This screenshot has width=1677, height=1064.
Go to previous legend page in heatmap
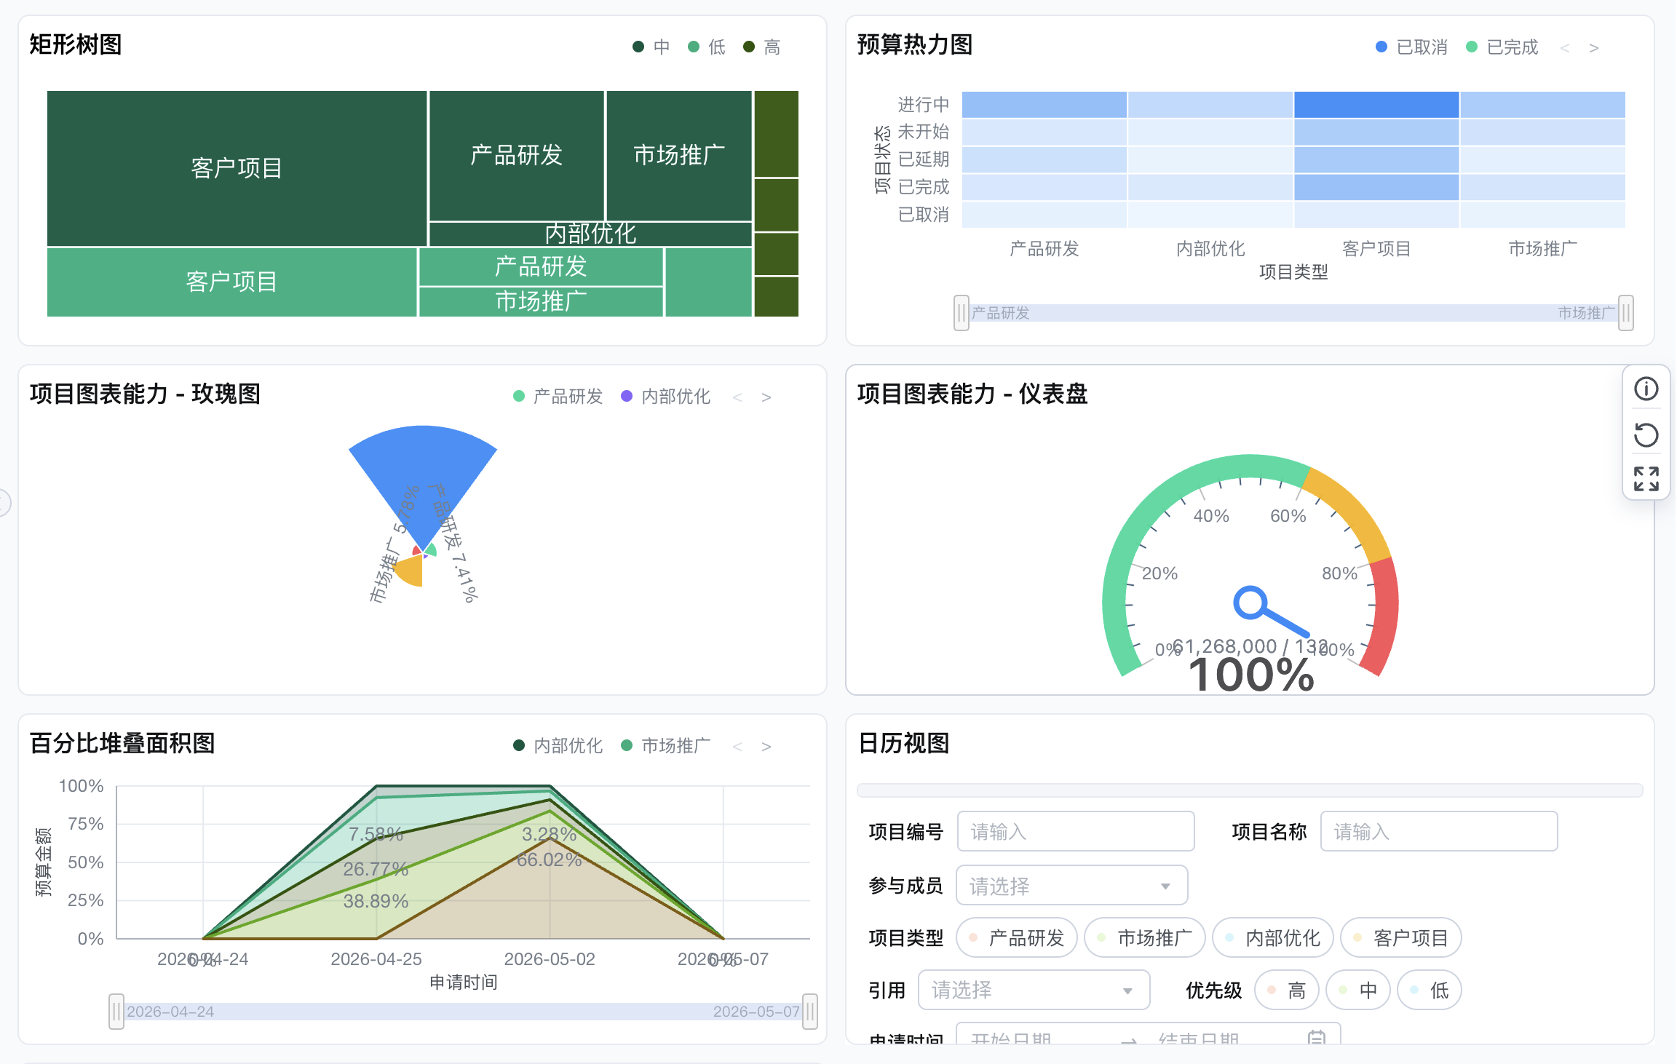click(1565, 48)
